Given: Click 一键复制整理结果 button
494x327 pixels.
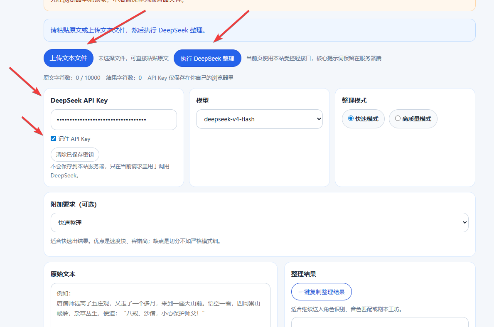Looking at the screenshot, I should [x=321, y=292].
